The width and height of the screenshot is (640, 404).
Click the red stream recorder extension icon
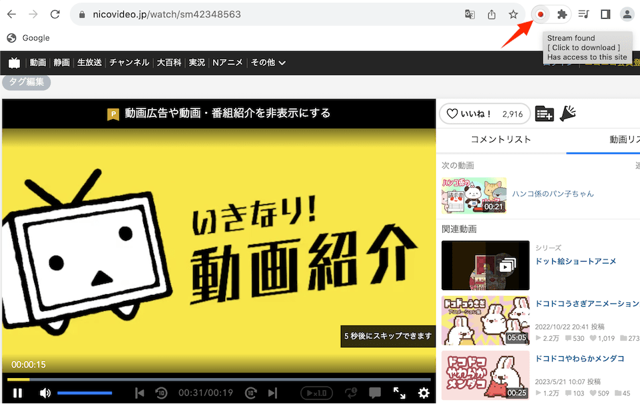pyautogui.click(x=541, y=14)
